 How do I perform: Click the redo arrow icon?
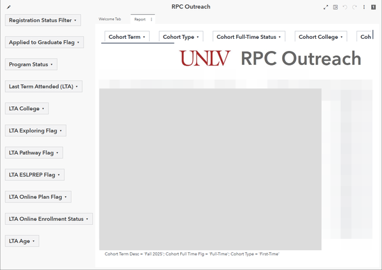click(355, 7)
